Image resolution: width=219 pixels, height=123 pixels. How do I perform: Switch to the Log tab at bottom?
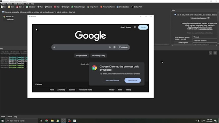click(x=15, y=117)
